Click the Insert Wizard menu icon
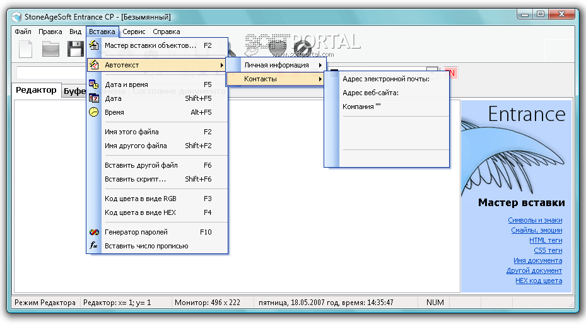 pos(94,45)
